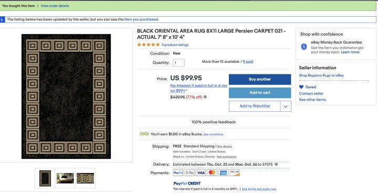Viewport: 378px width, 194px height.
Task: Click the Quantity input field
Action: point(178,62)
